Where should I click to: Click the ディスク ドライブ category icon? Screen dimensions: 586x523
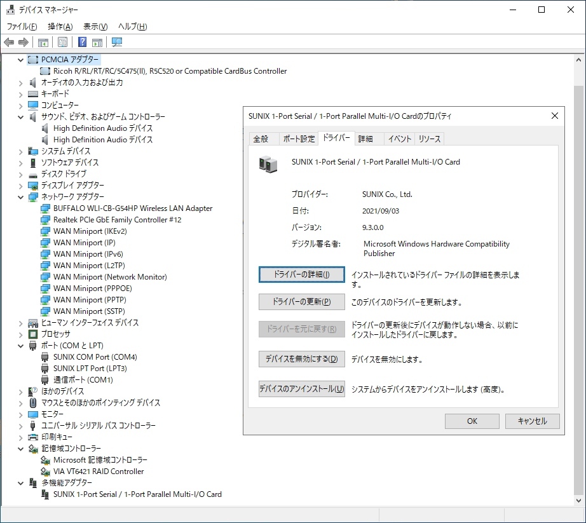(33, 175)
